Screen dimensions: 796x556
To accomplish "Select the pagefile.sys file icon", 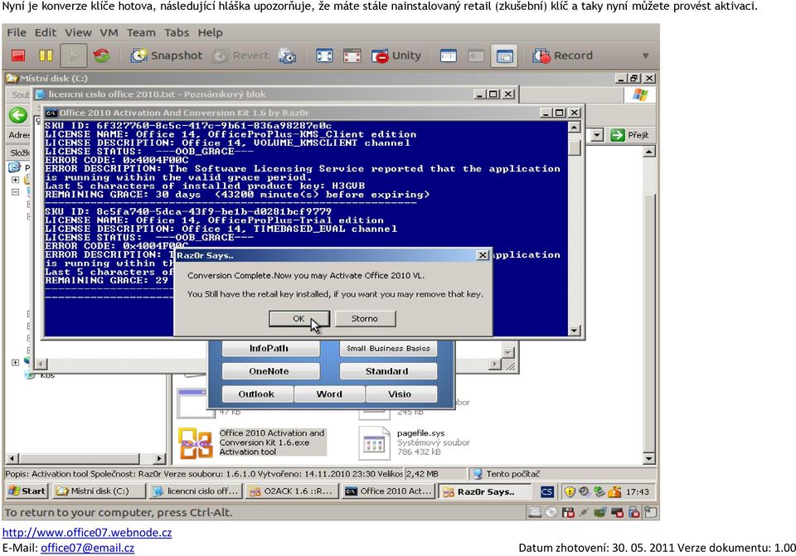I will [374, 443].
